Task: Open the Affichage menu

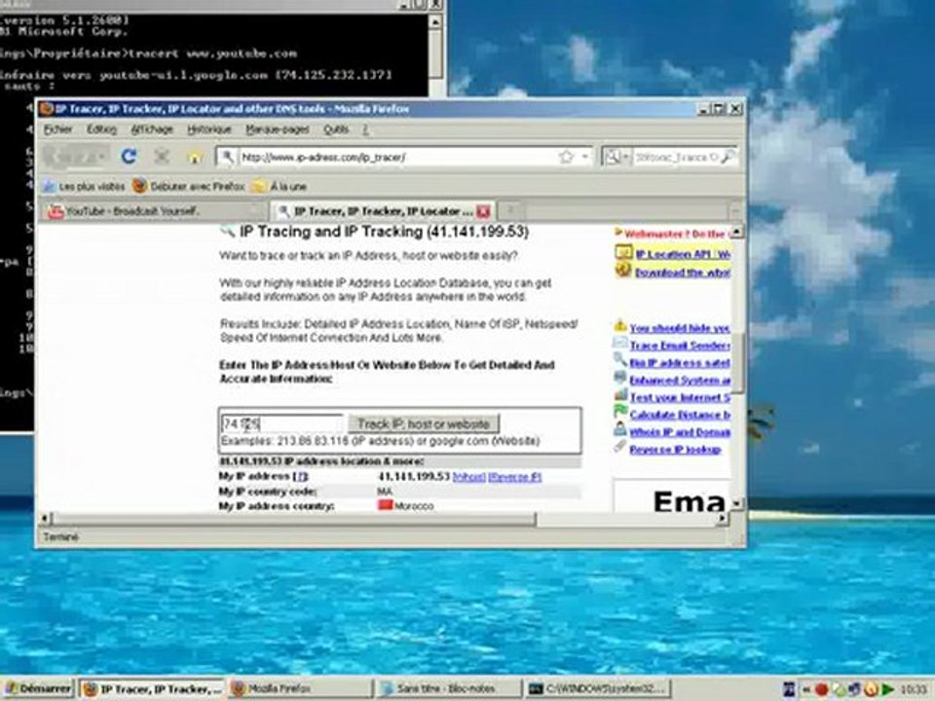Action: (x=152, y=129)
